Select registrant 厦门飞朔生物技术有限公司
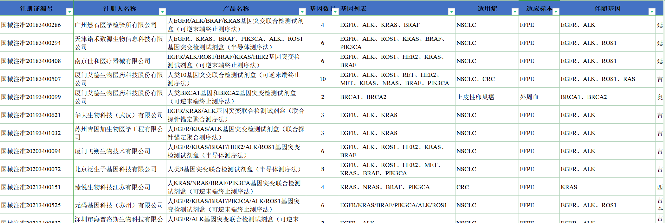Image resolution: width=665 pixels, height=223 pixels. tap(120, 151)
